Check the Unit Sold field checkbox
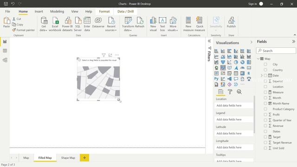297x167 pixels. pyautogui.click(x=265, y=148)
